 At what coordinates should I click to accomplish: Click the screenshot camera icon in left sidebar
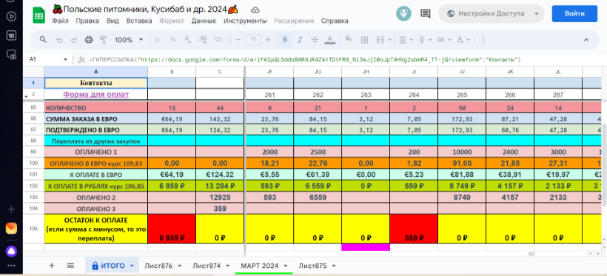[x=11, y=55]
